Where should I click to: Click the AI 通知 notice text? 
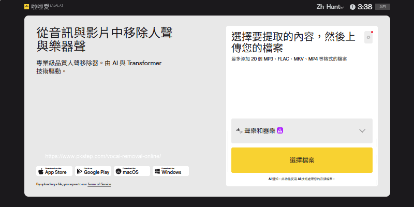click(x=302, y=179)
